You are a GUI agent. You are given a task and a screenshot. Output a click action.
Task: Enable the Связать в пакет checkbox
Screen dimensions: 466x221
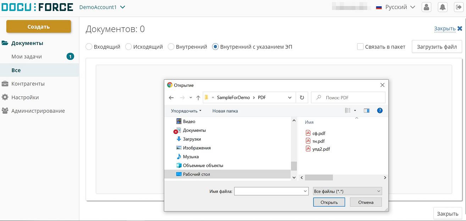[360, 47]
